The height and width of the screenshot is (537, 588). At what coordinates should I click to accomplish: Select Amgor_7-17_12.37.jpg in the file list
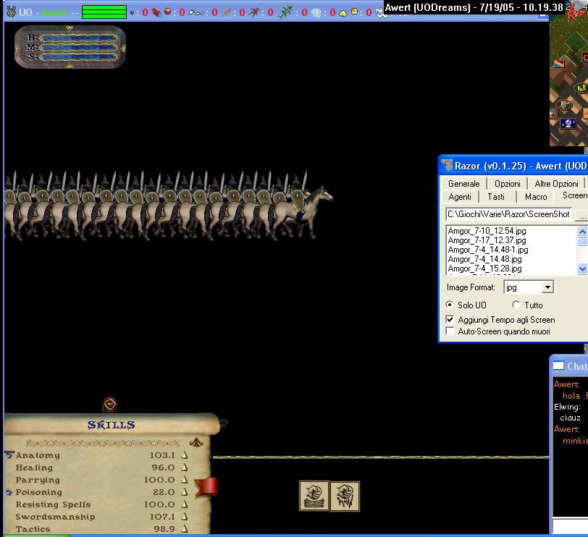[x=487, y=240]
